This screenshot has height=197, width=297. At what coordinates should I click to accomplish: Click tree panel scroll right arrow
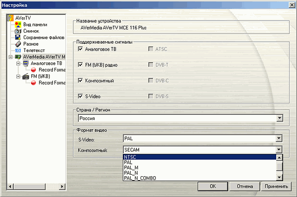pyautogui.click(x=62, y=187)
